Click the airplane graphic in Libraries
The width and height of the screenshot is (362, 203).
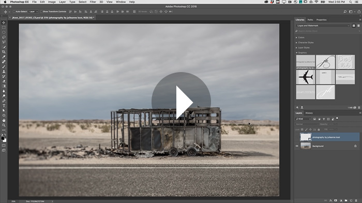pyautogui.click(x=306, y=77)
